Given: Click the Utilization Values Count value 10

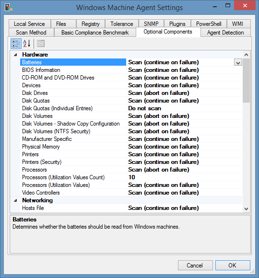Looking at the screenshot, I should 131,177.
